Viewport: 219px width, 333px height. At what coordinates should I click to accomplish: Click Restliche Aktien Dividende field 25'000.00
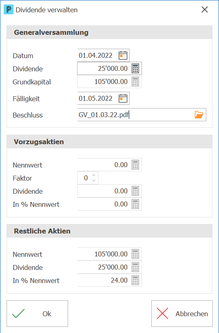click(109, 267)
